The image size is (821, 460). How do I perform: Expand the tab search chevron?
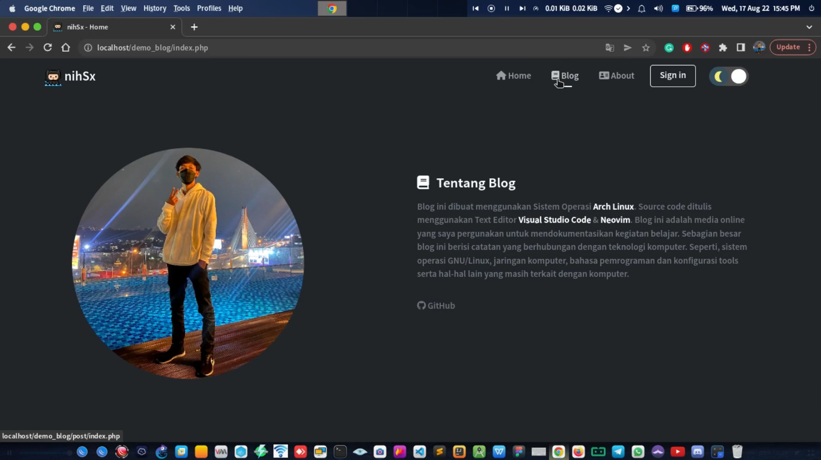tap(809, 27)
